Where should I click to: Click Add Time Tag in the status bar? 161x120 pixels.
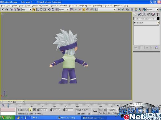point(83,114)
